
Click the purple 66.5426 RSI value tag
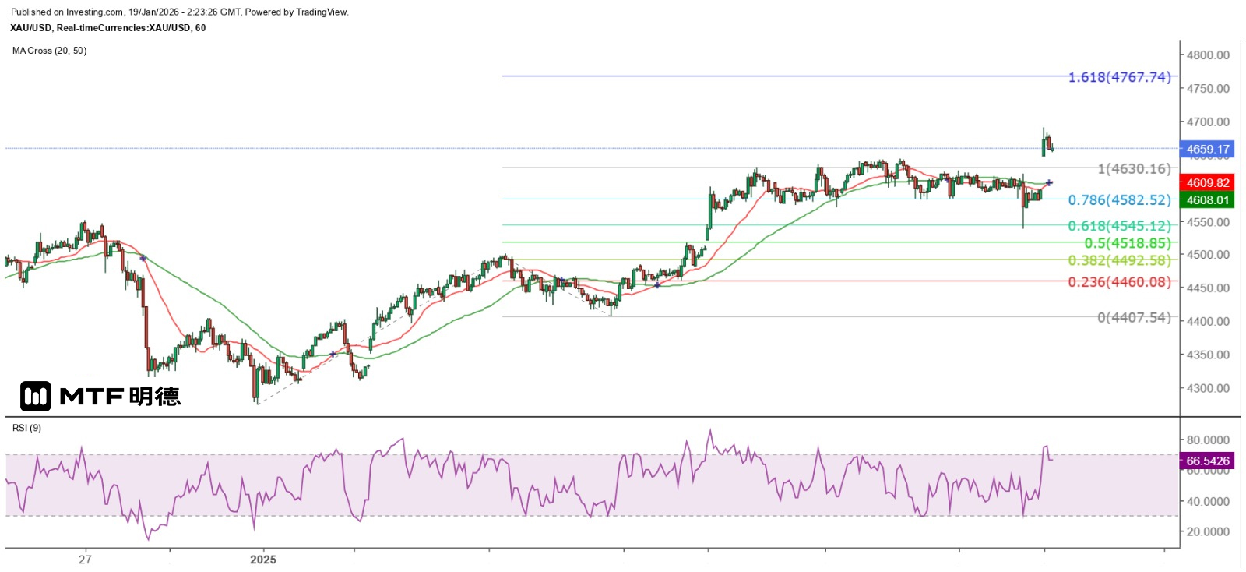point(1206,461)
